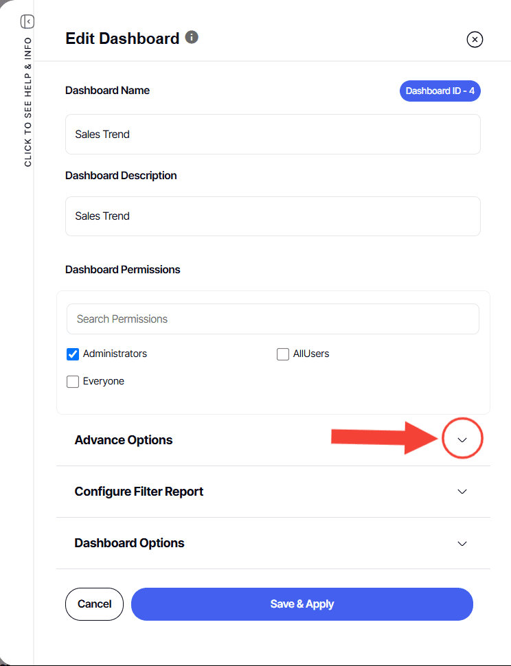Click the Advance Options section title
The width and height of the screenshot is (511, 666).
124,440
